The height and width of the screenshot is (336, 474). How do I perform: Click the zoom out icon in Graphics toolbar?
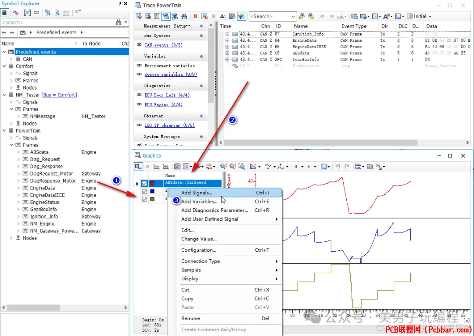point(223,167)
